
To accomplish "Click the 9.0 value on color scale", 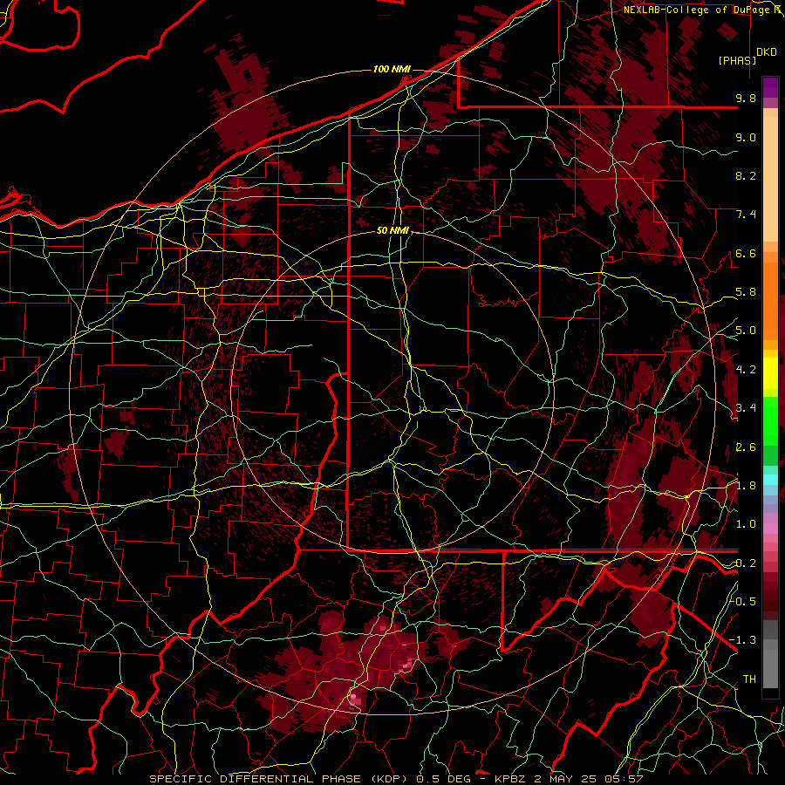I will tap(746, 137).
